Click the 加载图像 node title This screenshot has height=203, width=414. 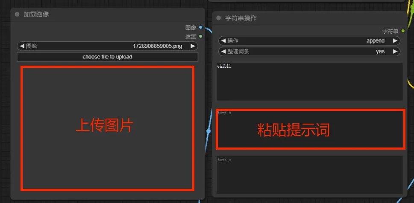36,14
